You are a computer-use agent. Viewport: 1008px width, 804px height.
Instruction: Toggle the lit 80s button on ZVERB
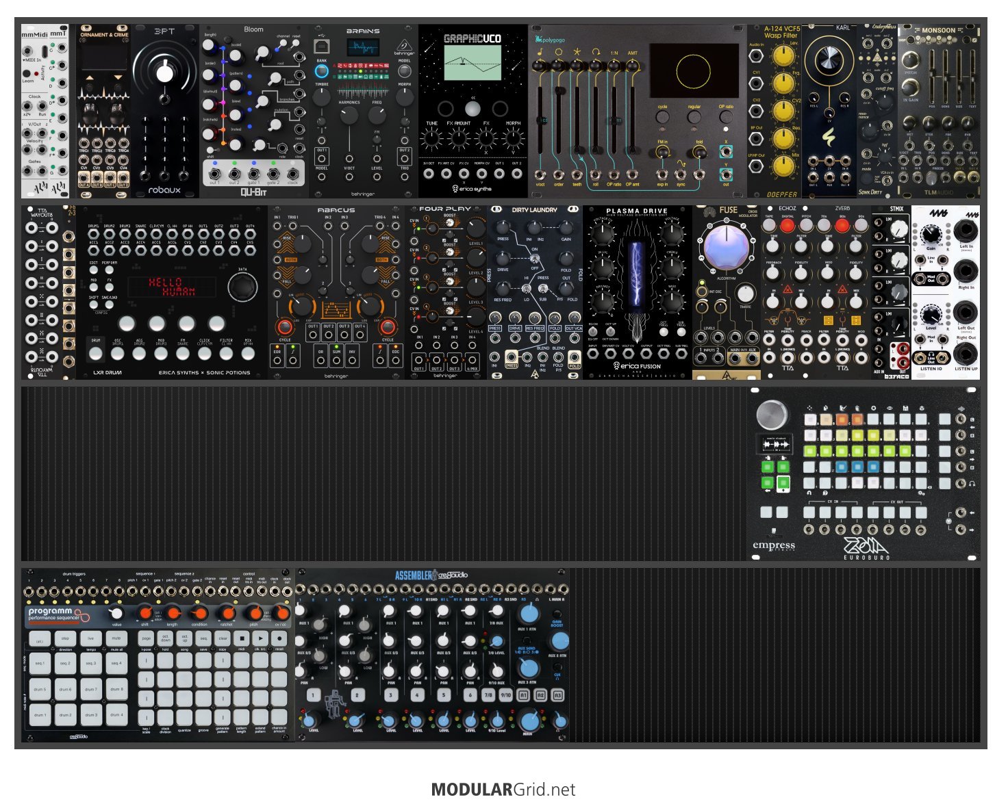842,225
